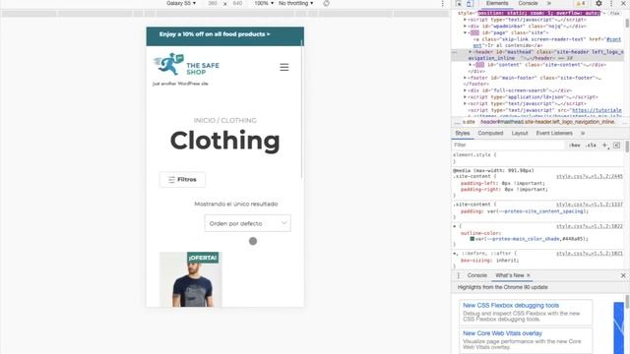Open Orden por defecto sorting dropdown

[x=247, y=223]
